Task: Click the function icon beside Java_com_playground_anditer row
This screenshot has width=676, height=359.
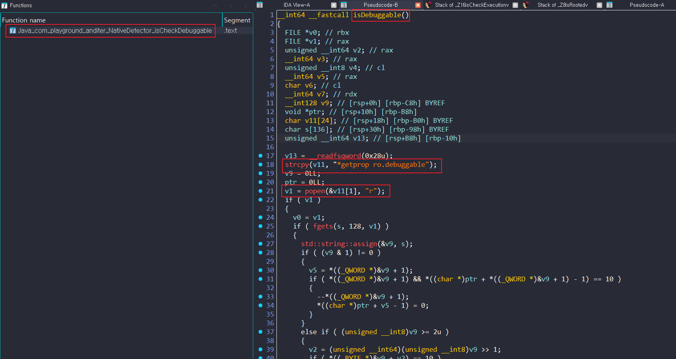Action: tap(13, 30)
